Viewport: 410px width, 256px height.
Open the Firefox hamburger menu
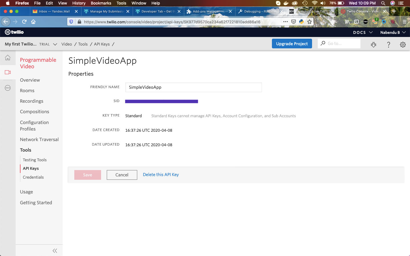tap(404, 22)
